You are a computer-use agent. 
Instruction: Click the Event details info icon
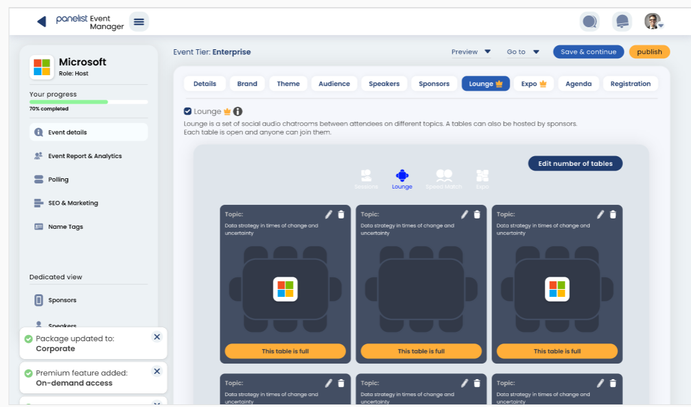click(x=39, y=132)
